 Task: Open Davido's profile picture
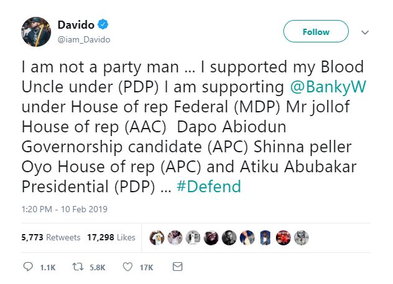click(37, 31)
